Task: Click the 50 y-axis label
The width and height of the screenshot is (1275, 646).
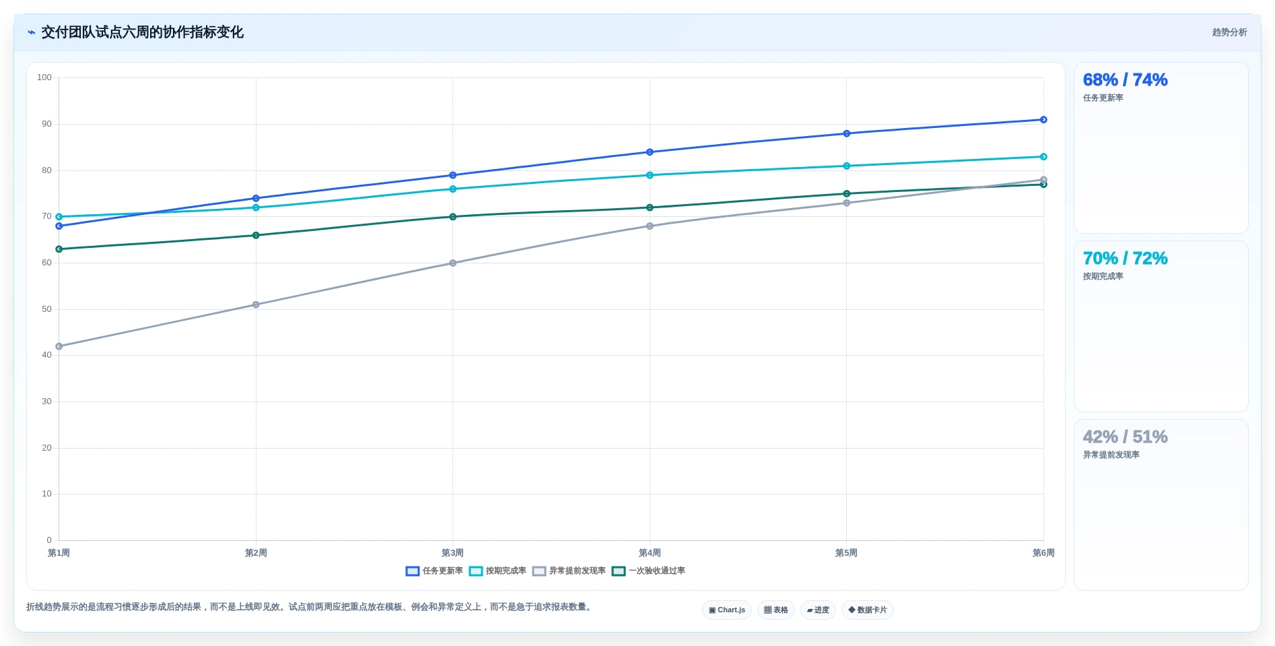Action: (46, 309)
